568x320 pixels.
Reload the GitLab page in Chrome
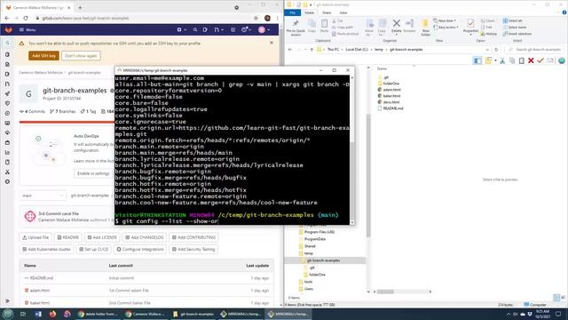tap(26, 18)
